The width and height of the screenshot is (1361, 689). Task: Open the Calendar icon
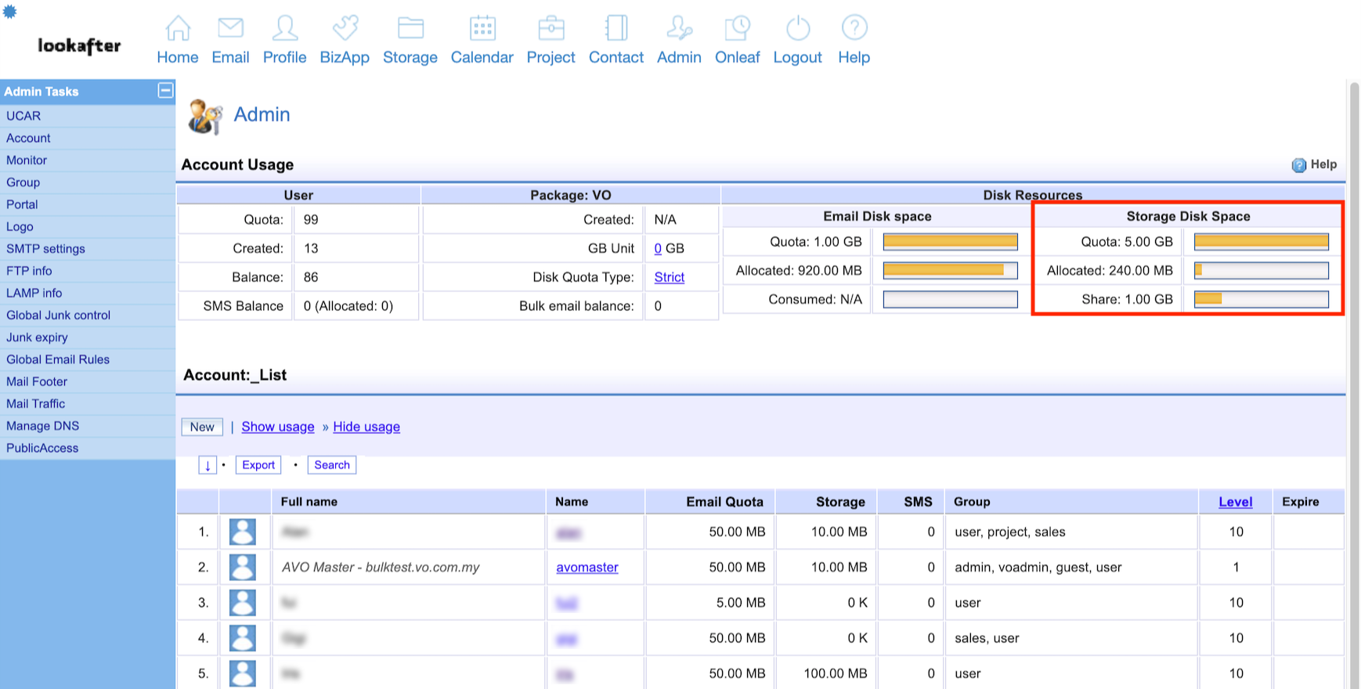482,29
